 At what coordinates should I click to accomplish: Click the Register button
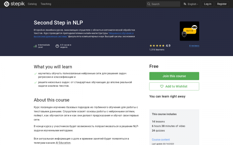coord(222,4)
